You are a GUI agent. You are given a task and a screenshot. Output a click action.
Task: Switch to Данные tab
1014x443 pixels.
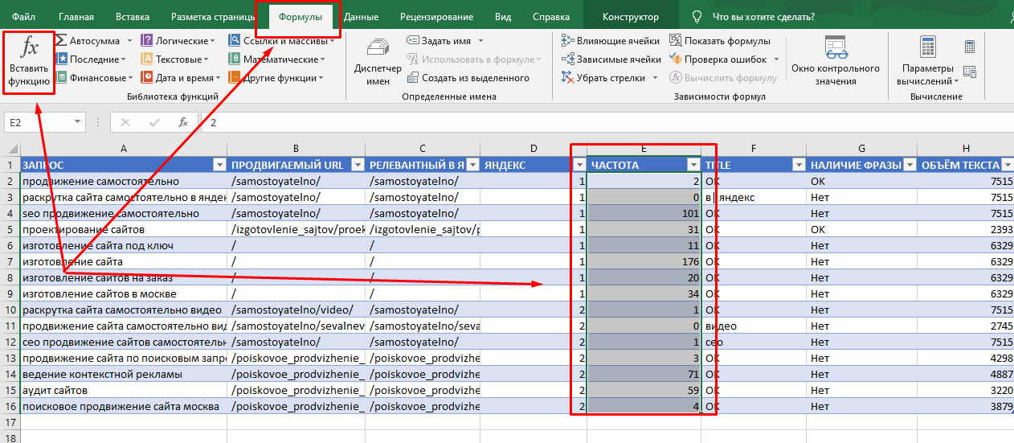361,17
